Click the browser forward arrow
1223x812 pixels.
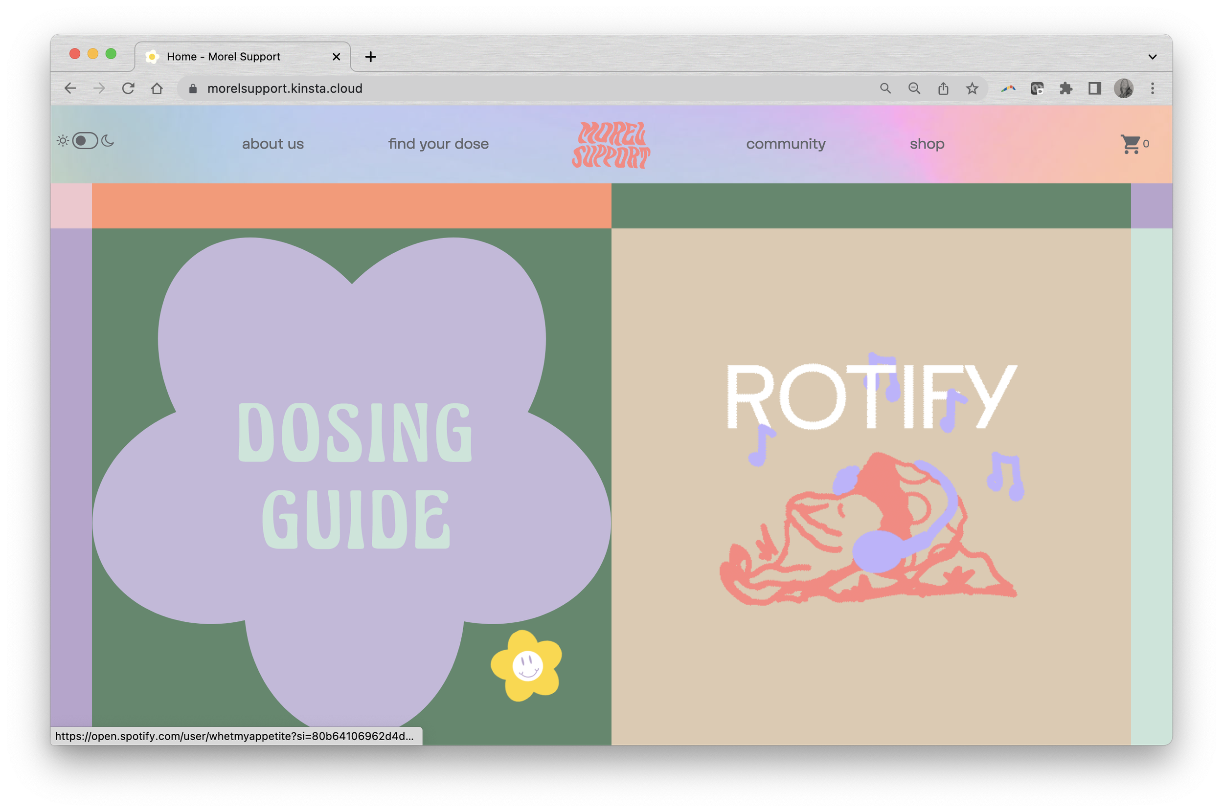click(99, 88)
